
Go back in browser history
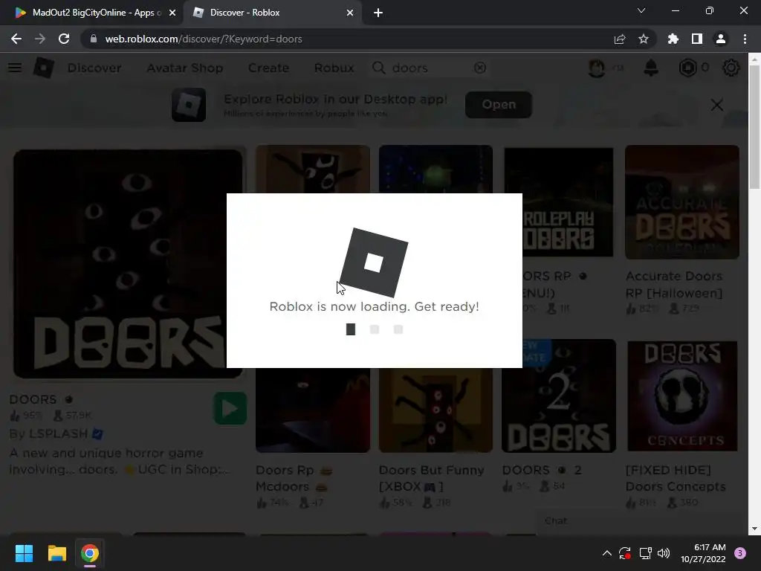click(16, 39)
